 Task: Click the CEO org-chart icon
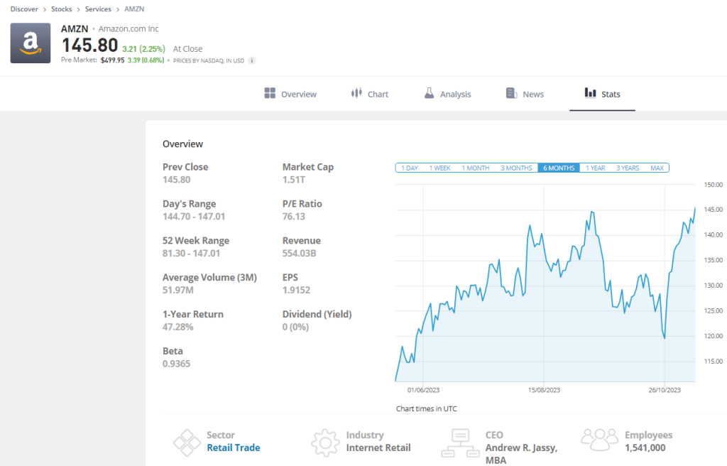point(460,441)
